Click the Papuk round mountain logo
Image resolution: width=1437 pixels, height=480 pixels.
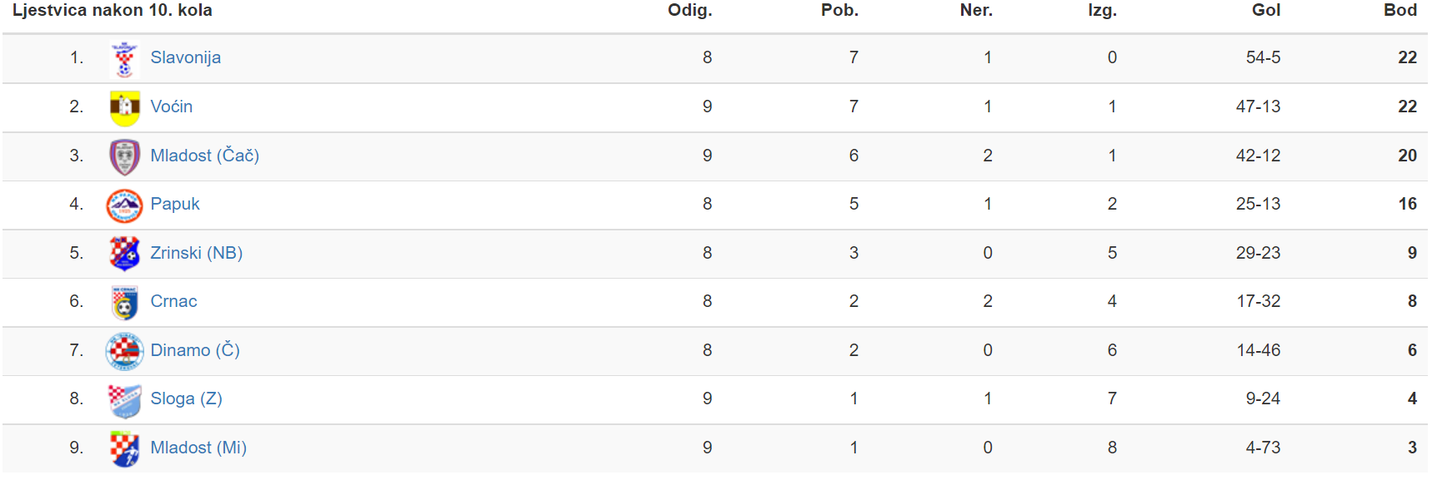coord(125,205)
